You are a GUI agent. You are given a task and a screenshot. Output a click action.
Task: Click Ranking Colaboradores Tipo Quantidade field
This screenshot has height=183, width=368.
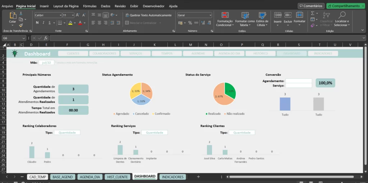67,133
